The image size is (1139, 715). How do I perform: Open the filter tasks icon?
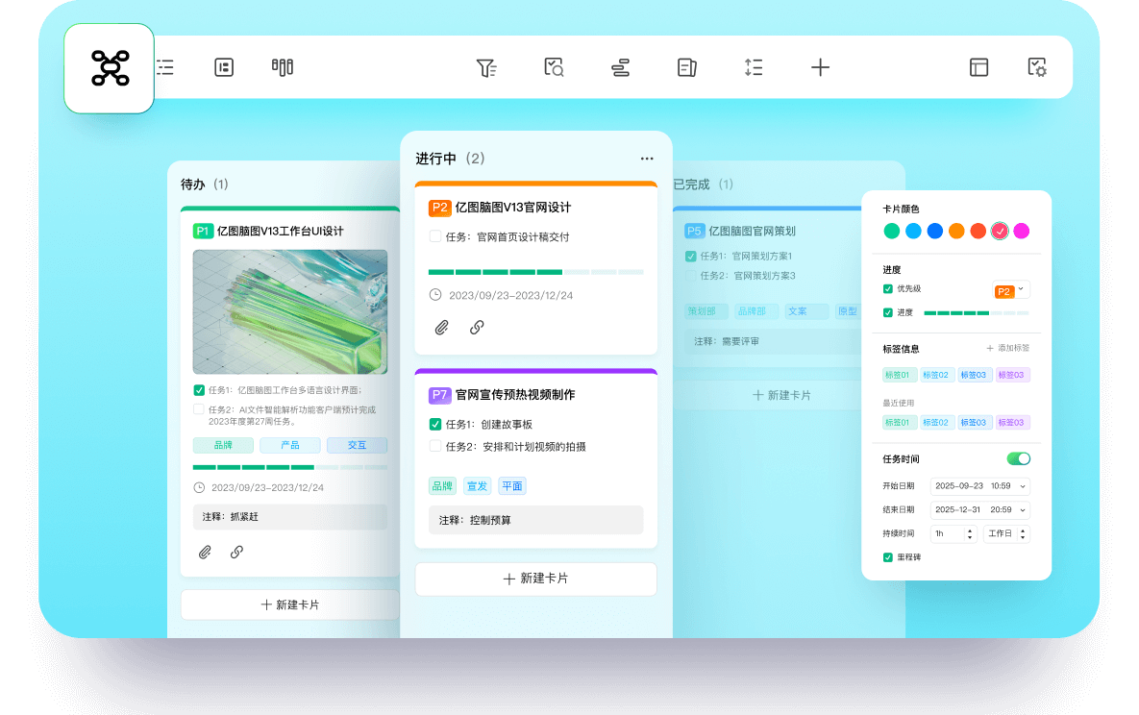tap(486, 67)
